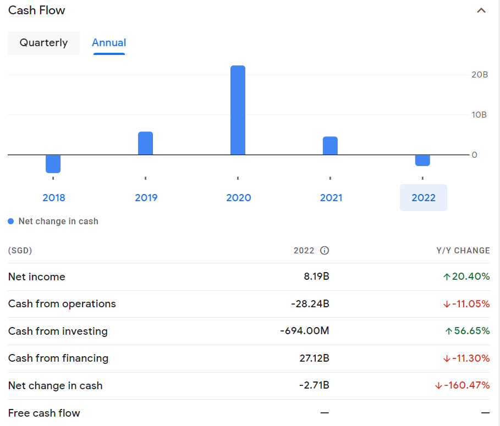This screenshot has height=426, width=500.
Task: Click the 2021 cash bar
Action: (x=331, y=146)
